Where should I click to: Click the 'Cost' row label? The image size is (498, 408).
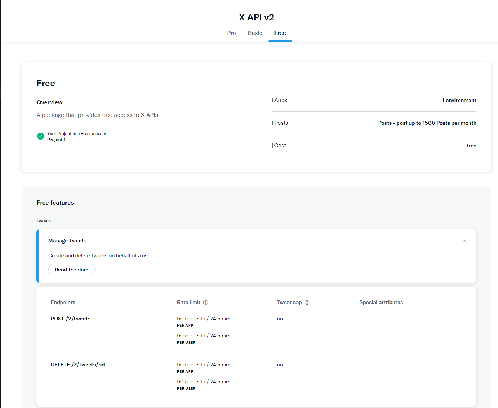(280, 146)
